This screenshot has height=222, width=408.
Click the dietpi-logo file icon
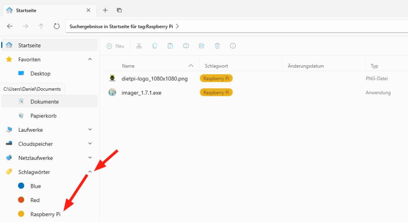click(112, 78)
